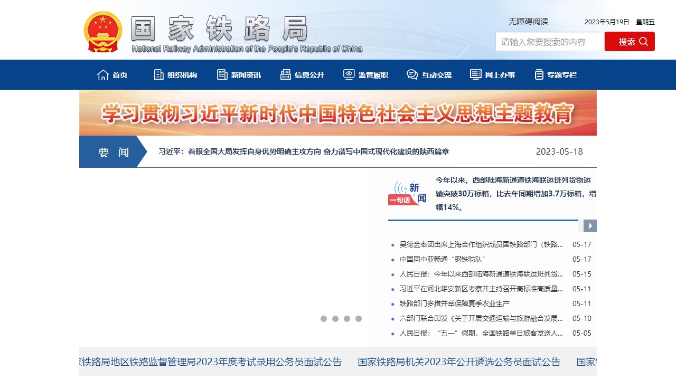Screen dimensions: 676x380
Task: Open the 无障碍阅读 accessibility link
Action: [x=528, y=22]
